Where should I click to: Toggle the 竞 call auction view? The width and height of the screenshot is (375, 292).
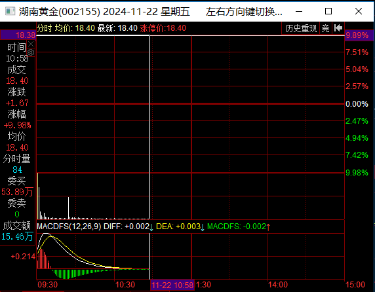pos(325,28)
